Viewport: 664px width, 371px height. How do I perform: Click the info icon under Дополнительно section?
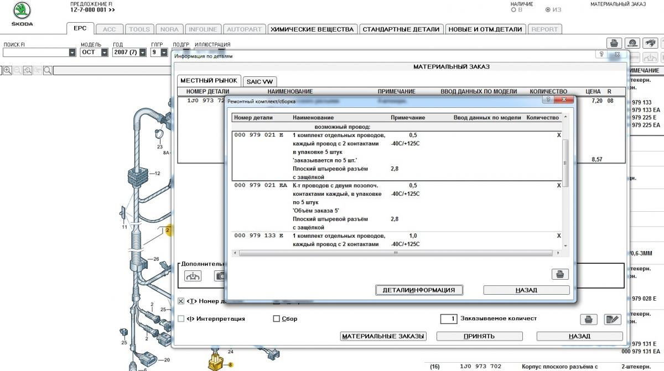[193, 276]
